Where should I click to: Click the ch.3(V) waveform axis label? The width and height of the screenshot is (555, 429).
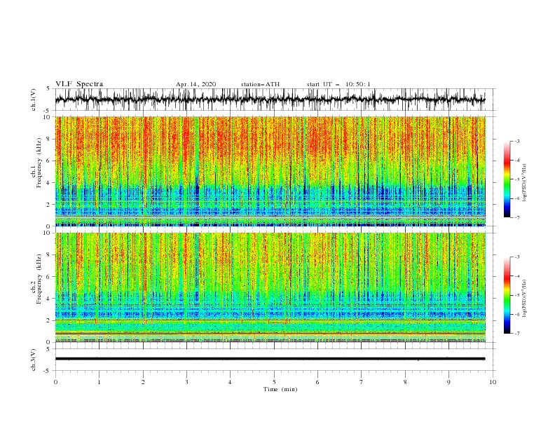[34, 360]
